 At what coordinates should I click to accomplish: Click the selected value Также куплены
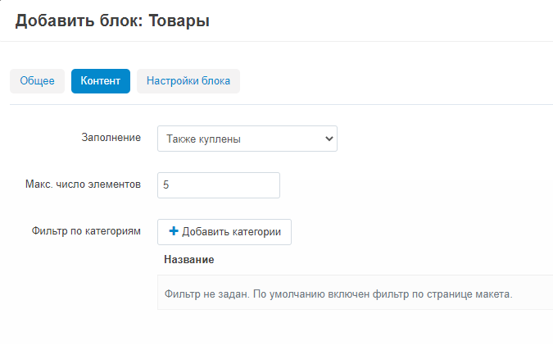coord(203,139)
